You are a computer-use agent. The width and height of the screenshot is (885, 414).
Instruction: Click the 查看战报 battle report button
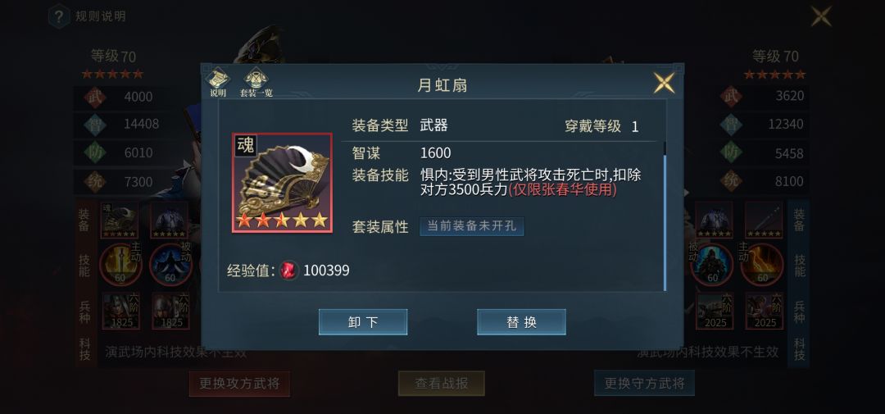pyautogui.click(x=442, y=384)
